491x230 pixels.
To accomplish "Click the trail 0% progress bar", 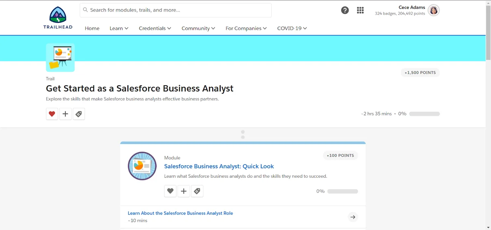I will coord(424,114).
